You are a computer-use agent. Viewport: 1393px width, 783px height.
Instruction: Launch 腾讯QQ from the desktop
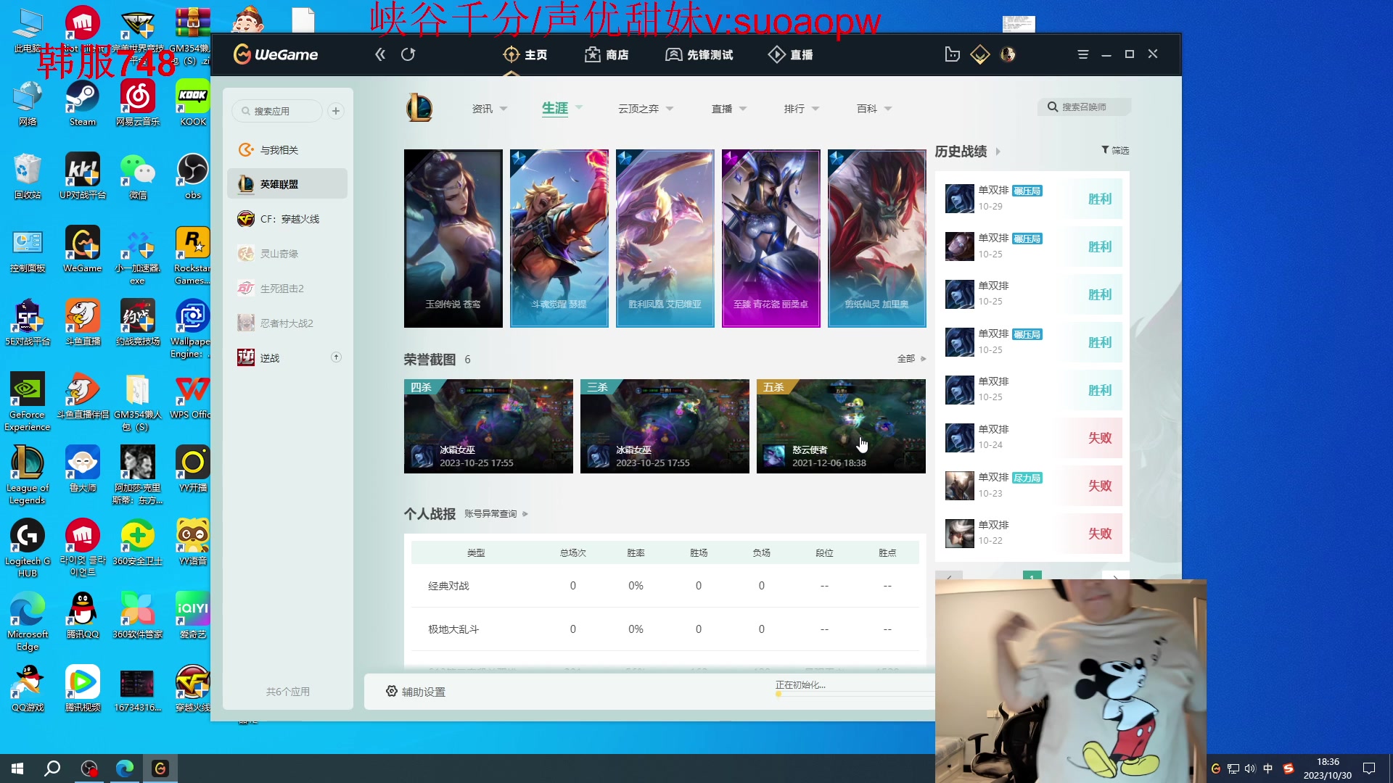[83, 615]
